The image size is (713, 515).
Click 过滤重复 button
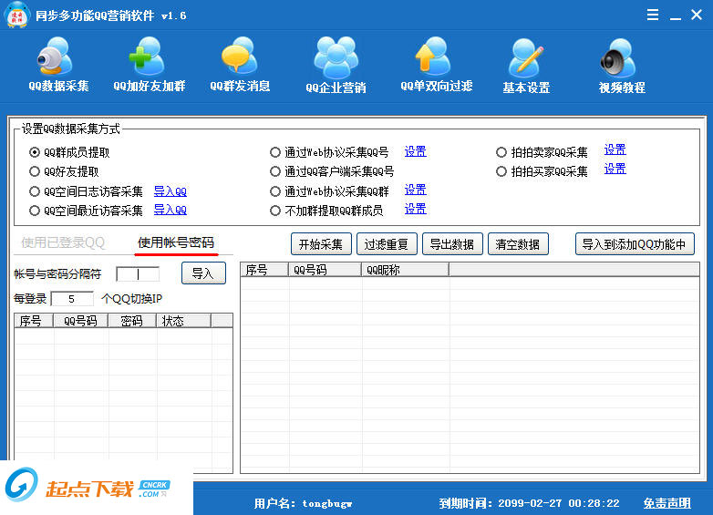pos(387,244)
